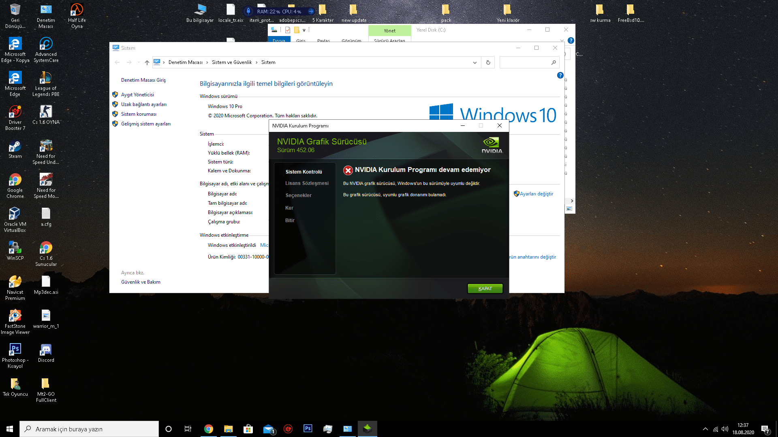Open the a.cfg file
This screenshot has width=778, height=437.
coord(46,217)
